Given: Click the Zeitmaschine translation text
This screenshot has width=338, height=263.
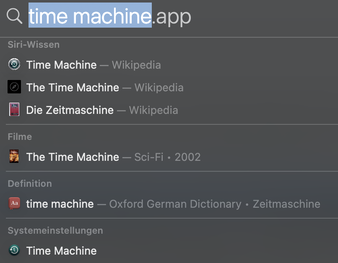Looking at the screenshot, I should (x=286, y=204).
